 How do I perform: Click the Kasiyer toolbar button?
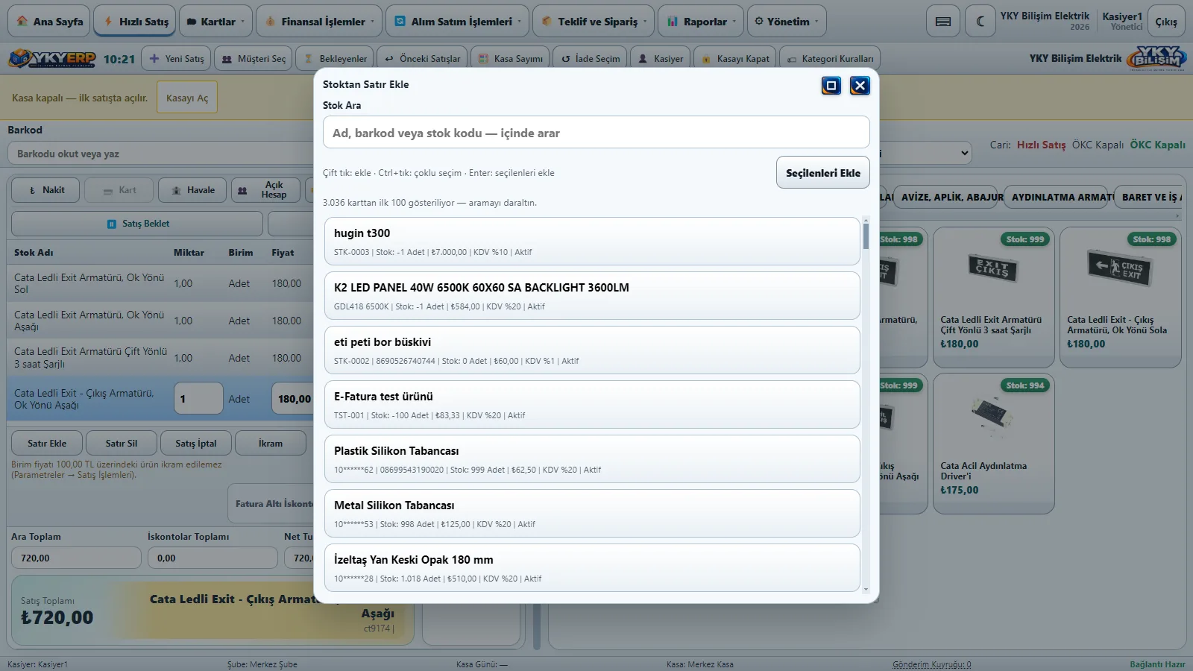[661, 58]
